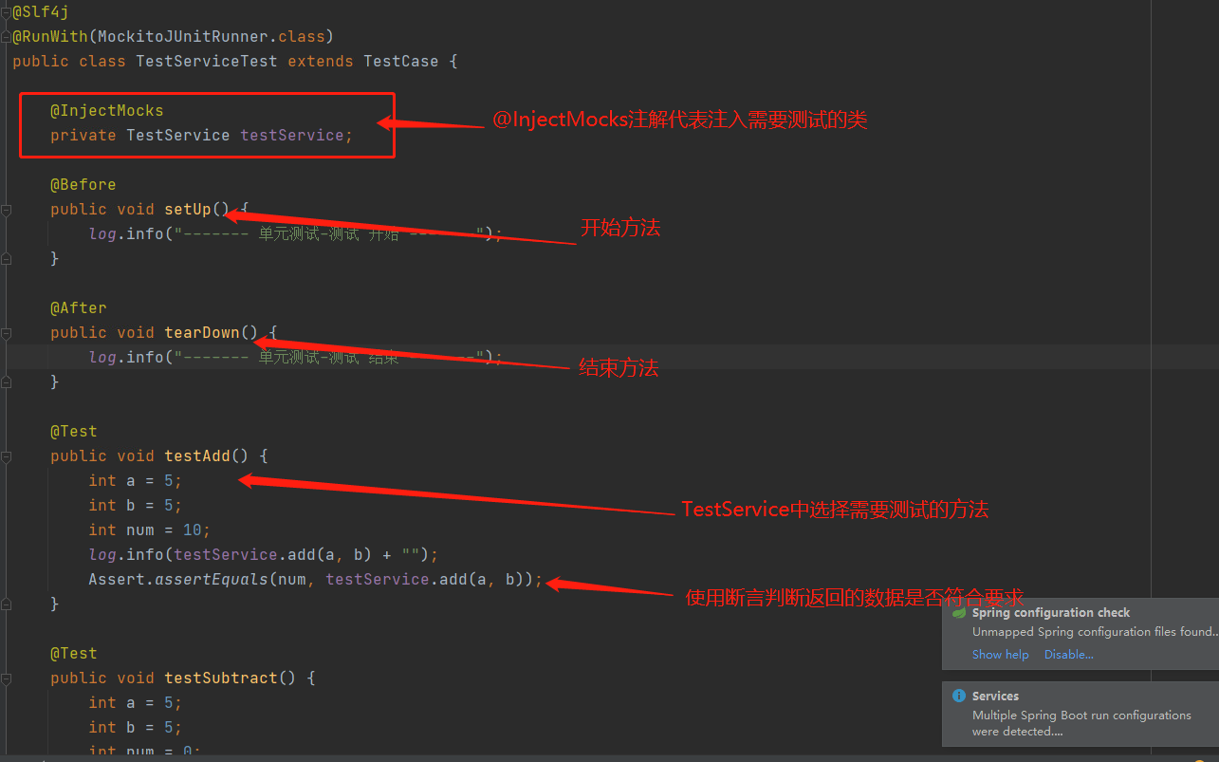Run the testAdd method via its gutter icon
The width and height of the screenshot is (1219, 762).
8,455
